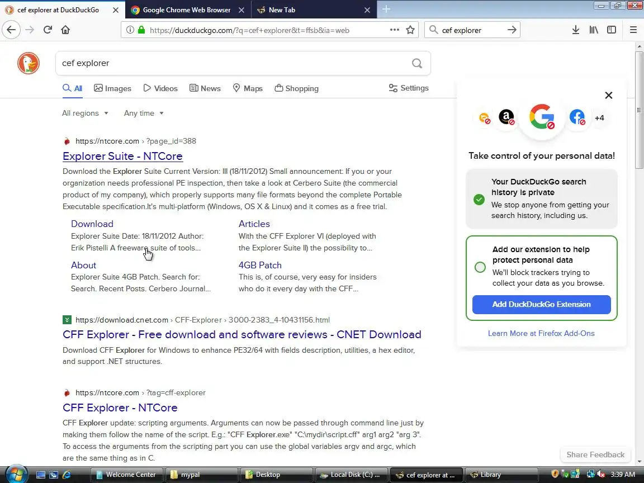Image resolution: width=644 pixels, height=483 pixels.
Task: Open the 4GB Patch sitelink
Action: (260, 266)
